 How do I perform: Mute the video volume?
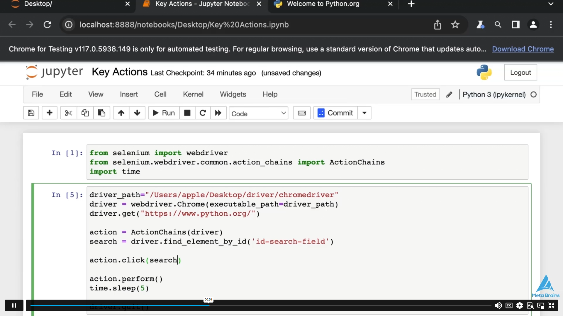click(x=498, y=305)
